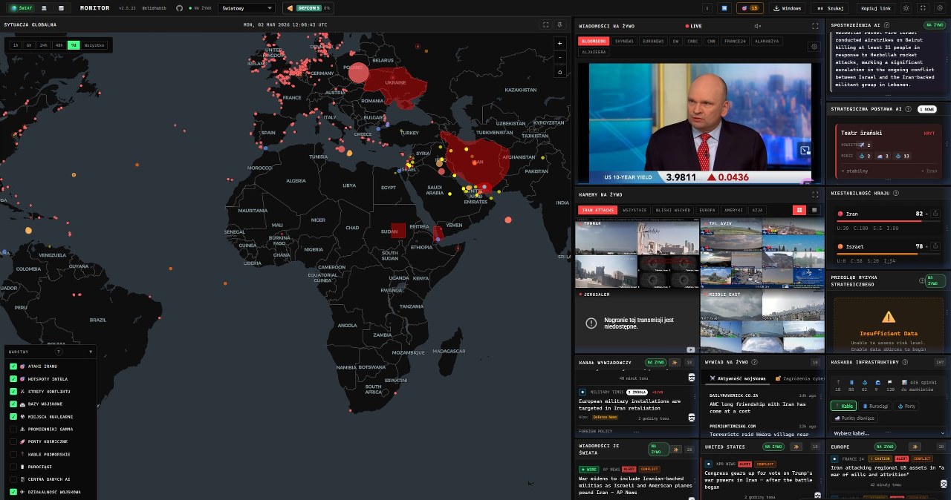The height and width of the screenshot is (500, 951).
Task: Download the Windows app
Action: click(787, 8)
